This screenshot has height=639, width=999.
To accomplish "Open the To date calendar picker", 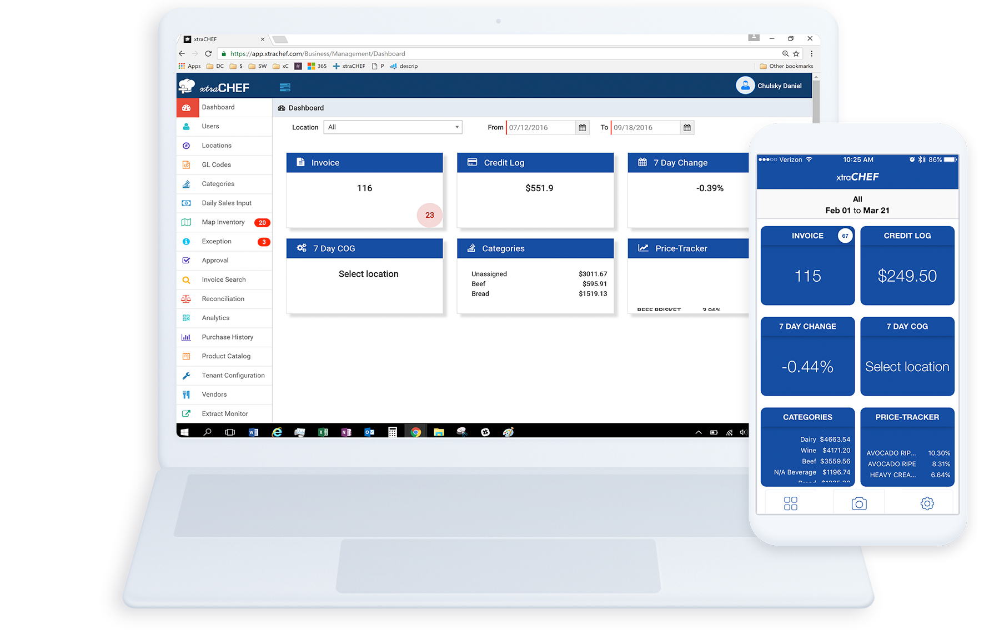I will pos(687,127).
